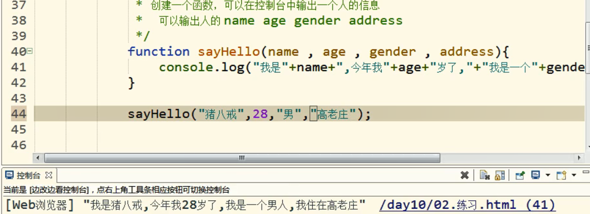This screenshot has width=590, height=214.
Task: Click the right arrow of the horizontal scrollbar
Action: (x=579, y=158)
